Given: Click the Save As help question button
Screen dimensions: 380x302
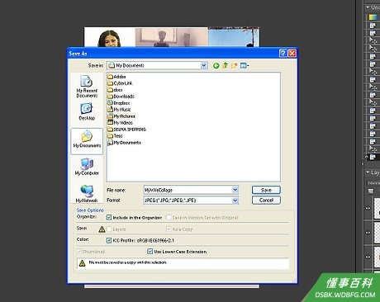Looking at the screenshot, I should tap(283, 53).
